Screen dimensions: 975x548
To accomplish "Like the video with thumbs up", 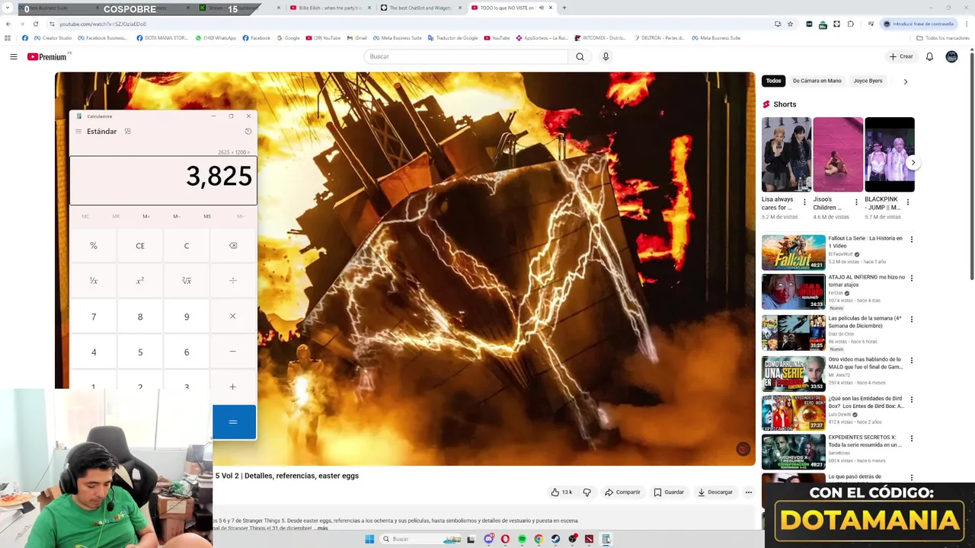I will pyautogui.click(x=561, y=492).
